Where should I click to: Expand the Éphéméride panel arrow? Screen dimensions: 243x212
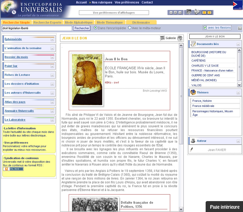click(x=52, y=40)
